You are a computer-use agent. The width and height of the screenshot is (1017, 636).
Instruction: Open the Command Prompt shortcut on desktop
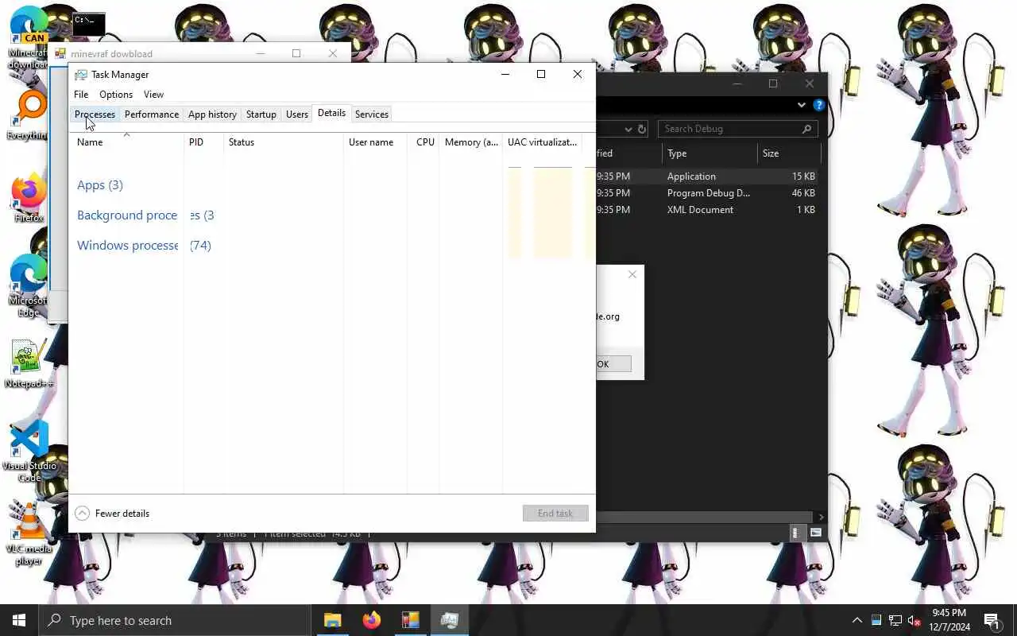point(88,24)
